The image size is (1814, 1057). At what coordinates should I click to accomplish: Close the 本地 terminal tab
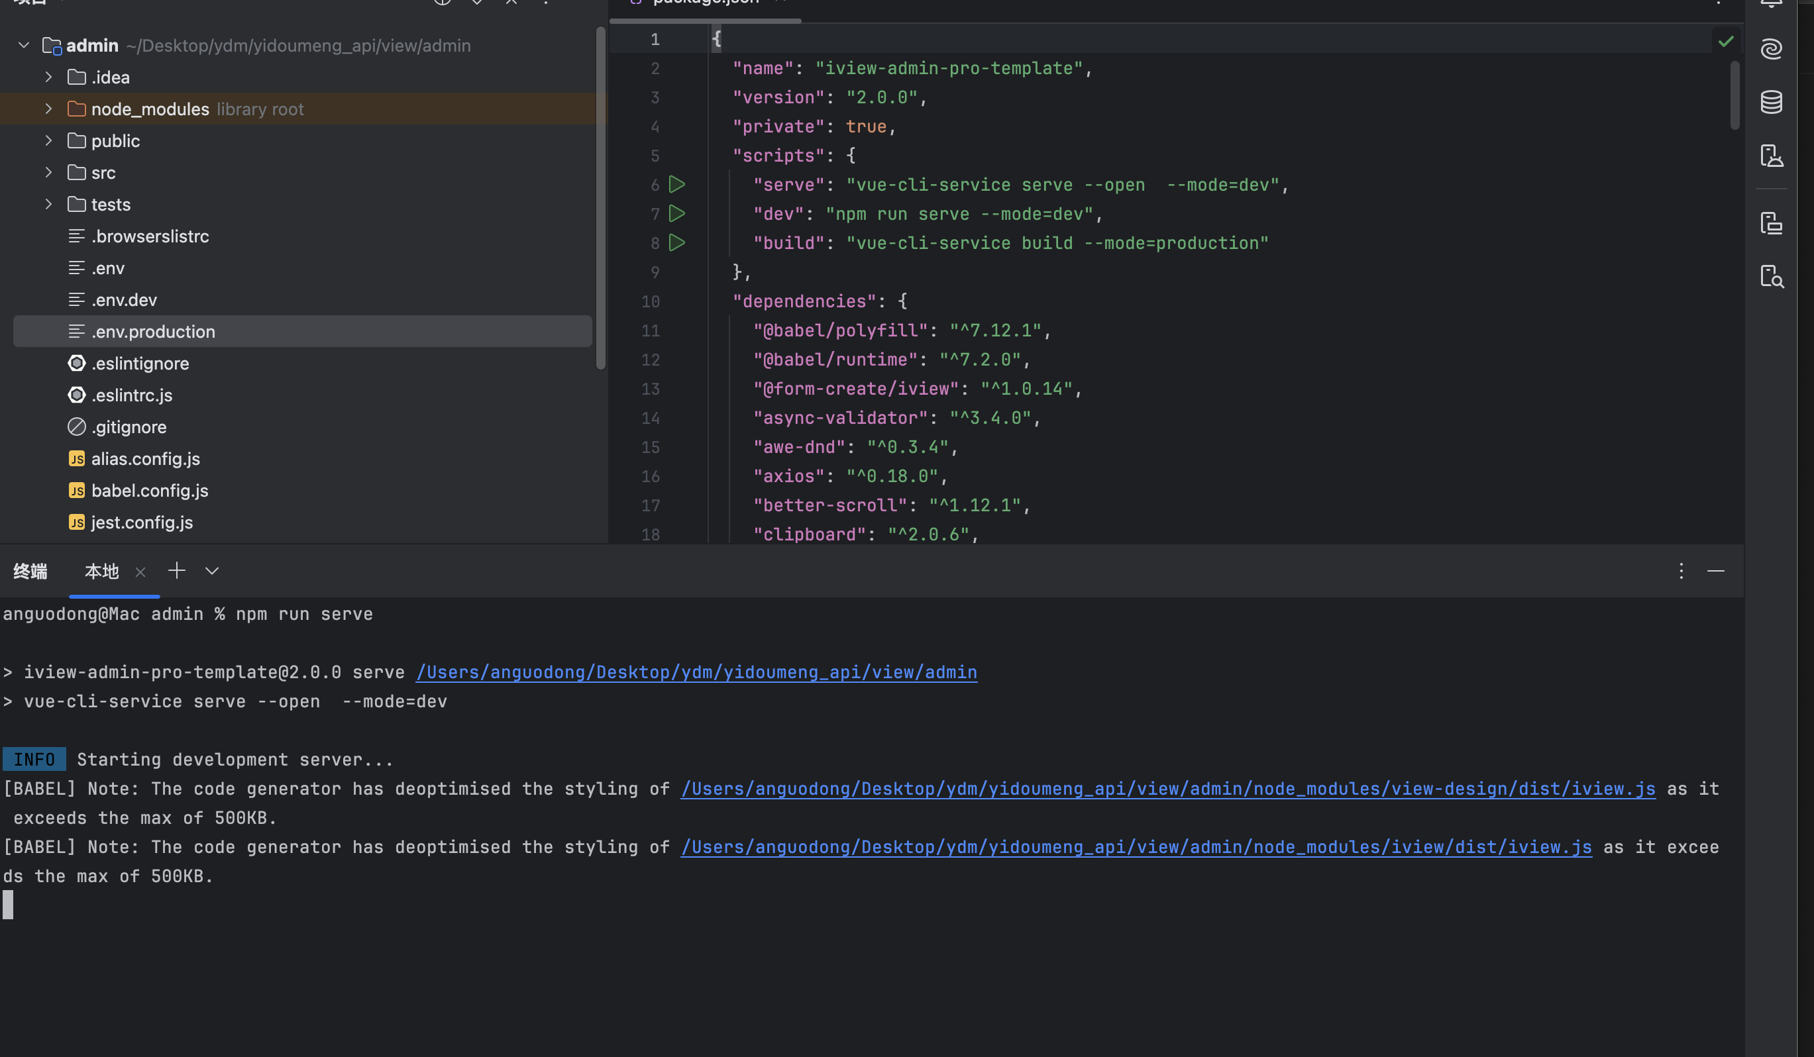(140, 572)
